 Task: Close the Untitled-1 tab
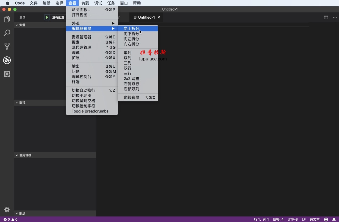click(159, 17)
